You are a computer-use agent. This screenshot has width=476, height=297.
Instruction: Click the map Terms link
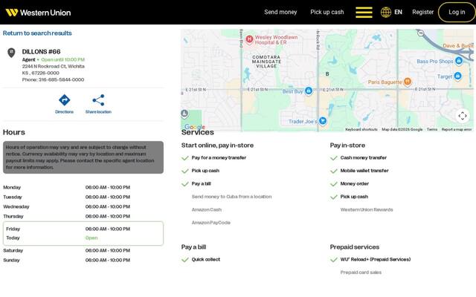(x=432, y=129)
